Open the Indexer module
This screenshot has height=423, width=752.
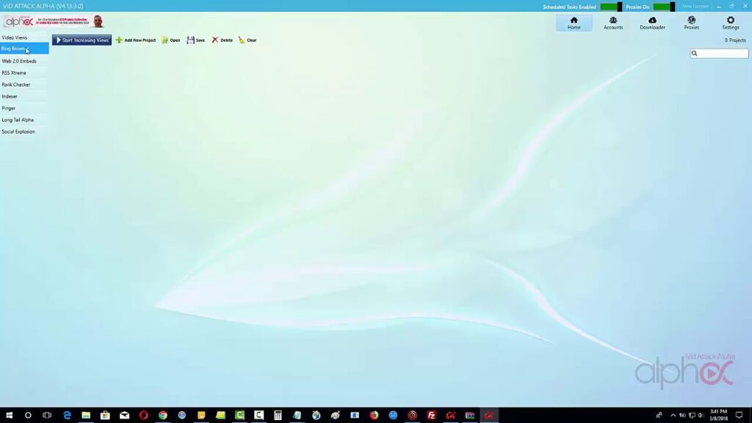24,96
